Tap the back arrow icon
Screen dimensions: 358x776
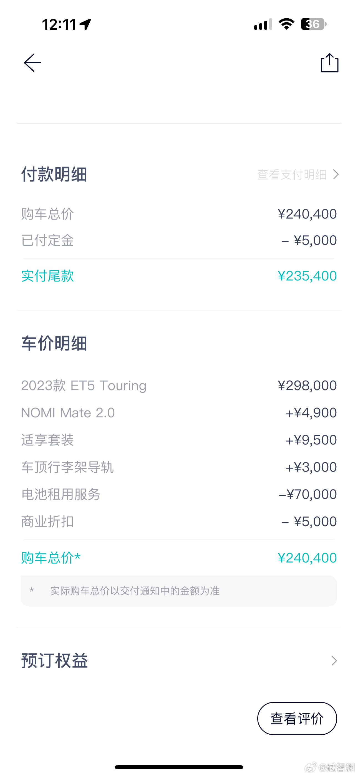[x=32, y=63]
